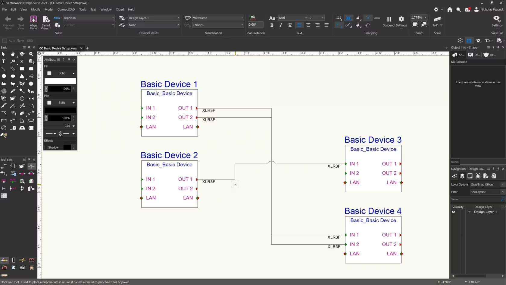Enable underline text formatting
This screenshot has width=506, height=285.
coord(290,25)
